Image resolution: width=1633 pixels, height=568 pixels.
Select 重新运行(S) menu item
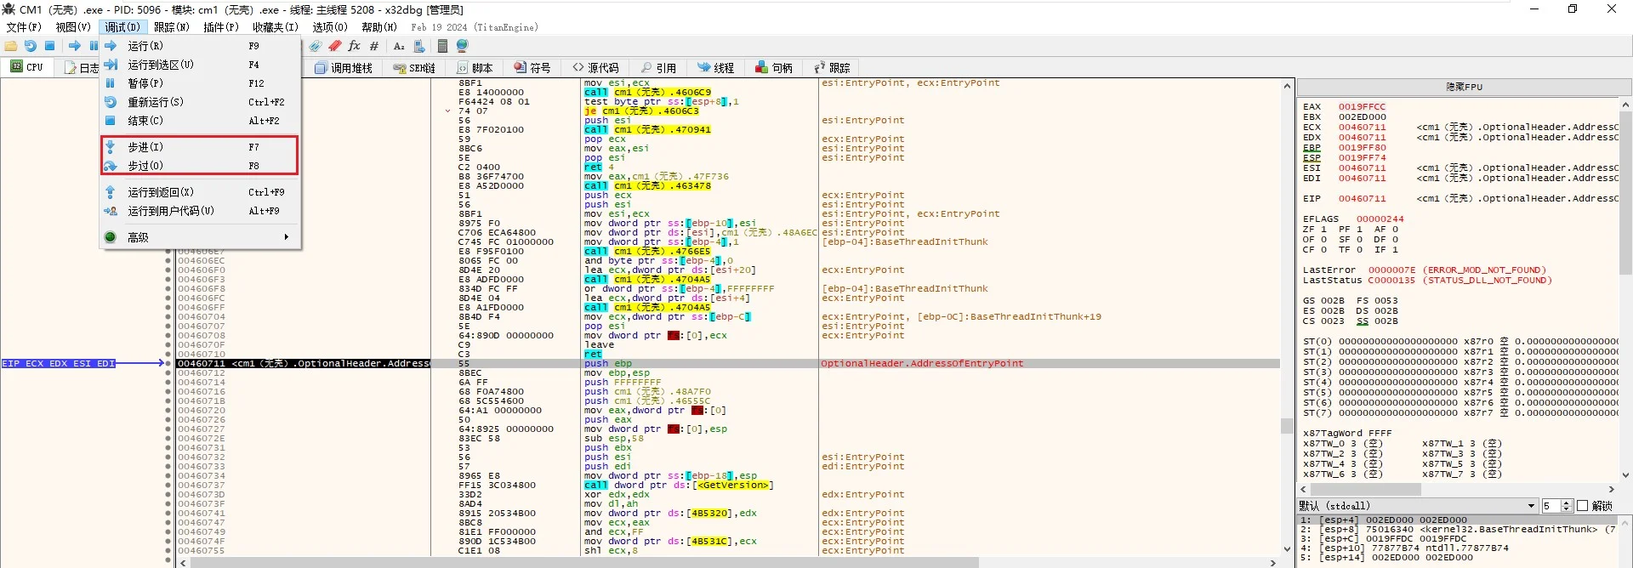pyautogui.click(x=200, y=102)
